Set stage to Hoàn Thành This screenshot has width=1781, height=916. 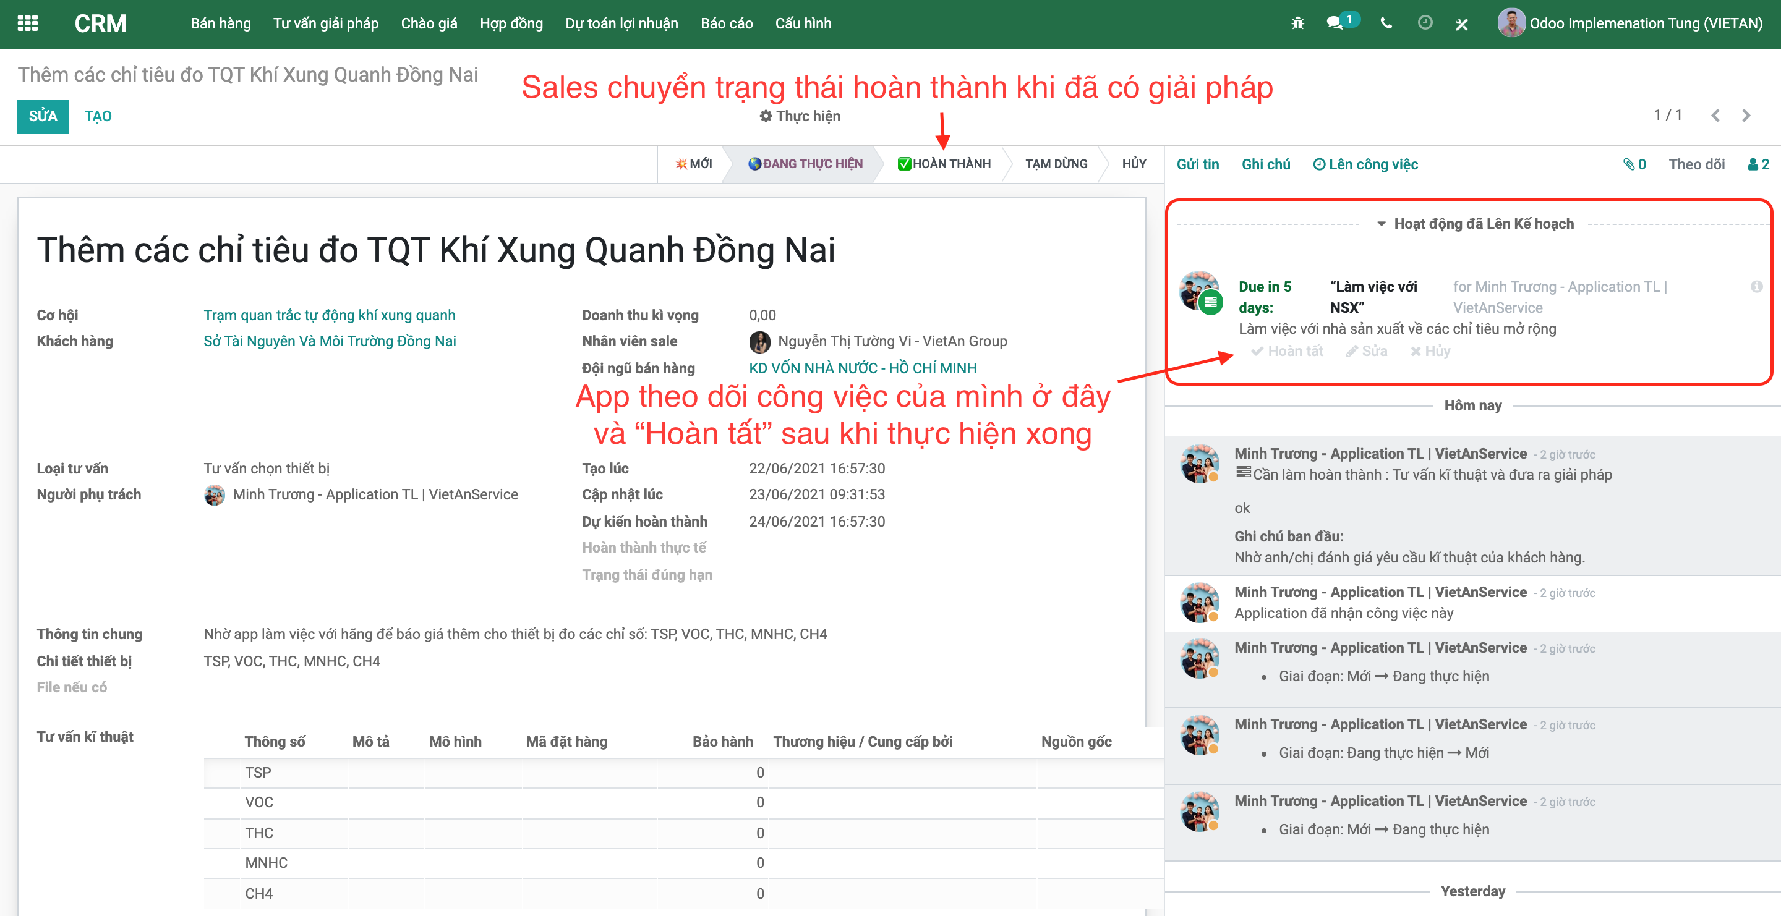(x=944, y=164)
